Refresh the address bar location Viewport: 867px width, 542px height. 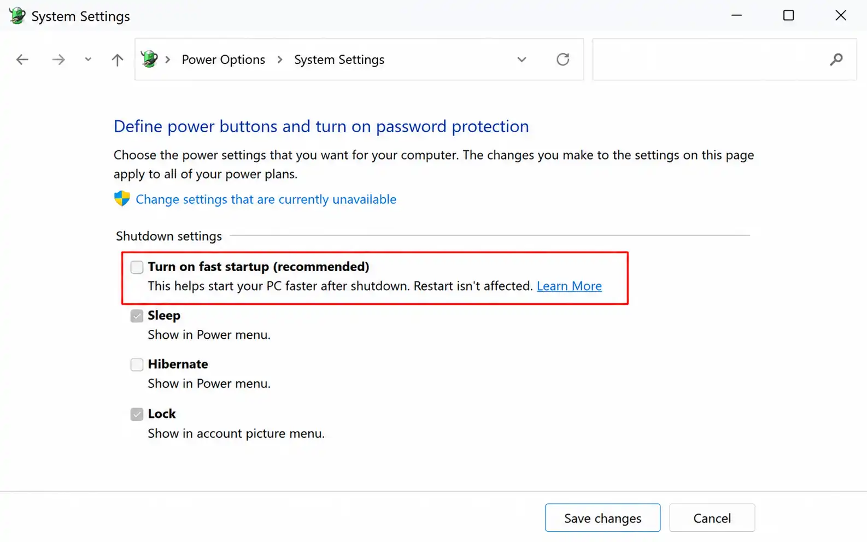pos(563,59)
